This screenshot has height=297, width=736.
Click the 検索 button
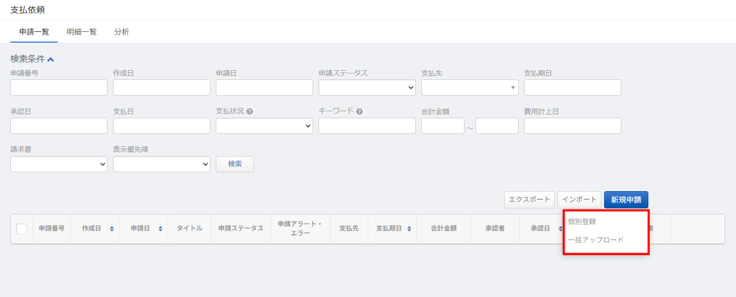click(x=235, y=164)
